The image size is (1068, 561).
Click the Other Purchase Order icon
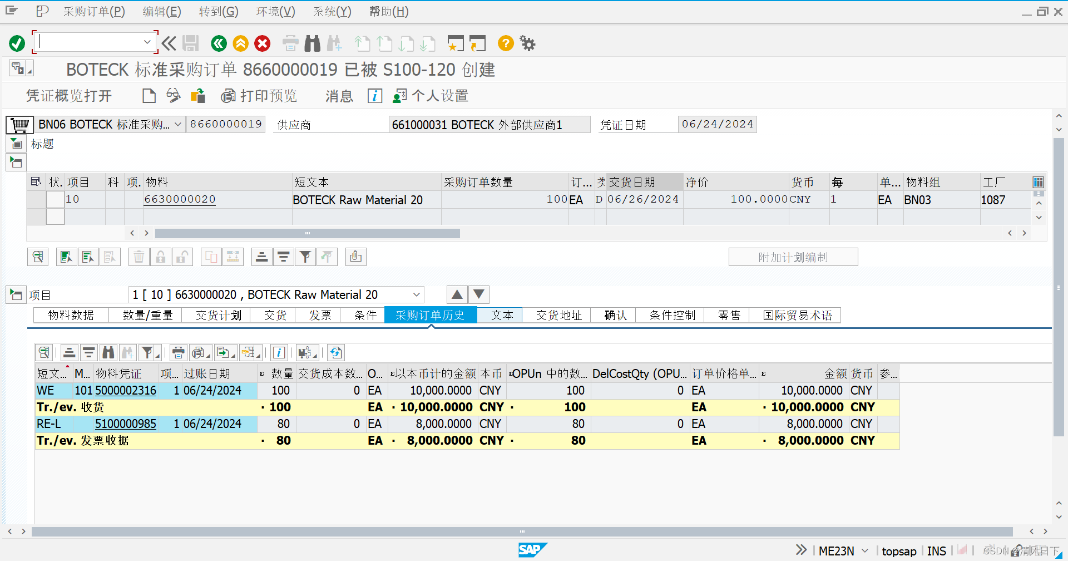(198, 96)
